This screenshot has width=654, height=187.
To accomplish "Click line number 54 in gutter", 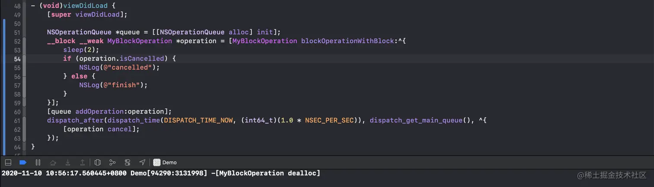I will (x=17, y=59).
